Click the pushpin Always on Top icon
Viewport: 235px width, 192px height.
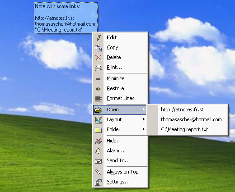tap(99, 172)
